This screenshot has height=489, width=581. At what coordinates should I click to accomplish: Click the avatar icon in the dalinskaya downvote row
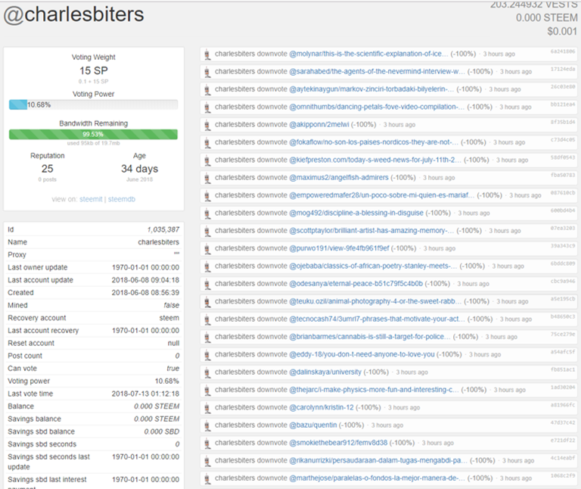click(207, 372)
